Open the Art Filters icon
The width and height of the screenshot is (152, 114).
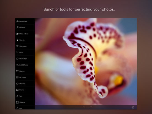coord(17,77)
